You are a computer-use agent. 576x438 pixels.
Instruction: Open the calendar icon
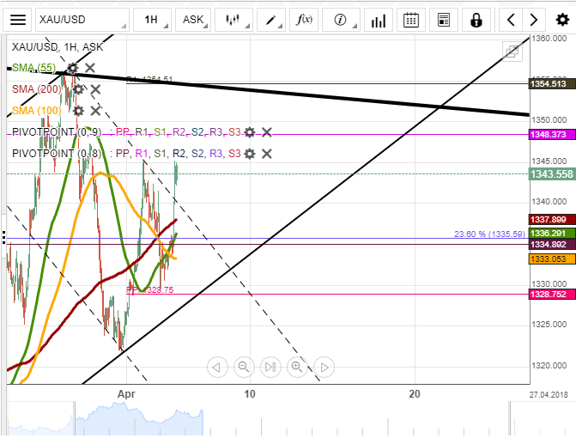pyautogui.click(x=410, y=20)
